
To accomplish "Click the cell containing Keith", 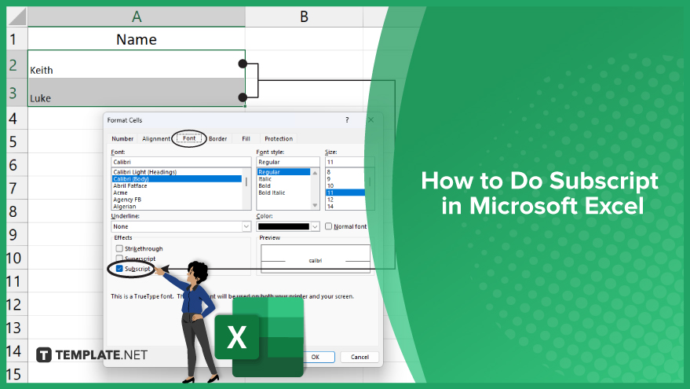I will [137, 64].
